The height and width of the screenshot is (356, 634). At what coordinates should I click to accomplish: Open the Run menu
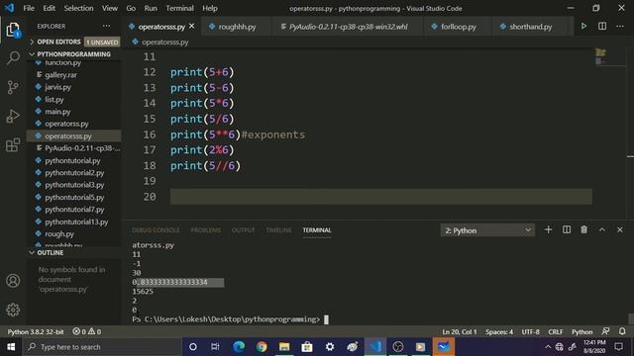pyautogui.click(x=151, y=8)
